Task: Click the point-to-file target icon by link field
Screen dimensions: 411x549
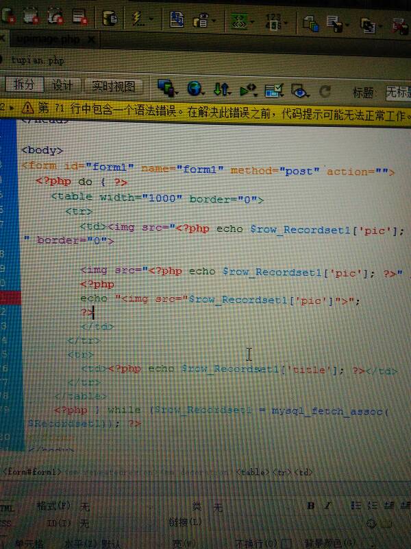Action: point(371,524)
